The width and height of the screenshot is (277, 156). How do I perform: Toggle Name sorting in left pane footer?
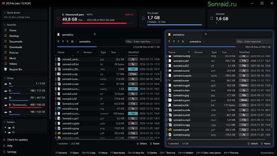(x=155, y=144)
